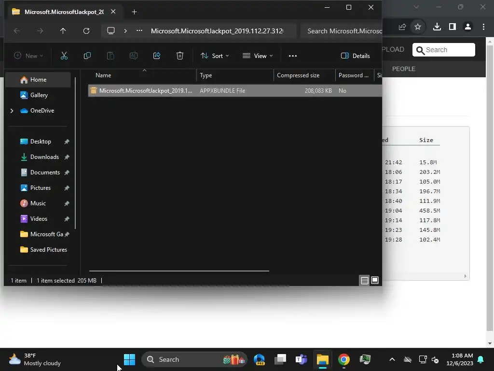Expand the OneDrive tree node

click(12, 111)
